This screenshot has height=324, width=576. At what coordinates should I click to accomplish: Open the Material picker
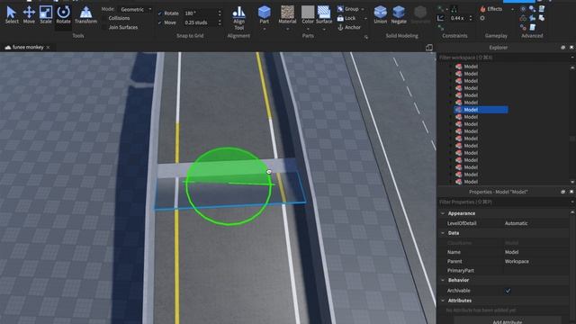287,15
